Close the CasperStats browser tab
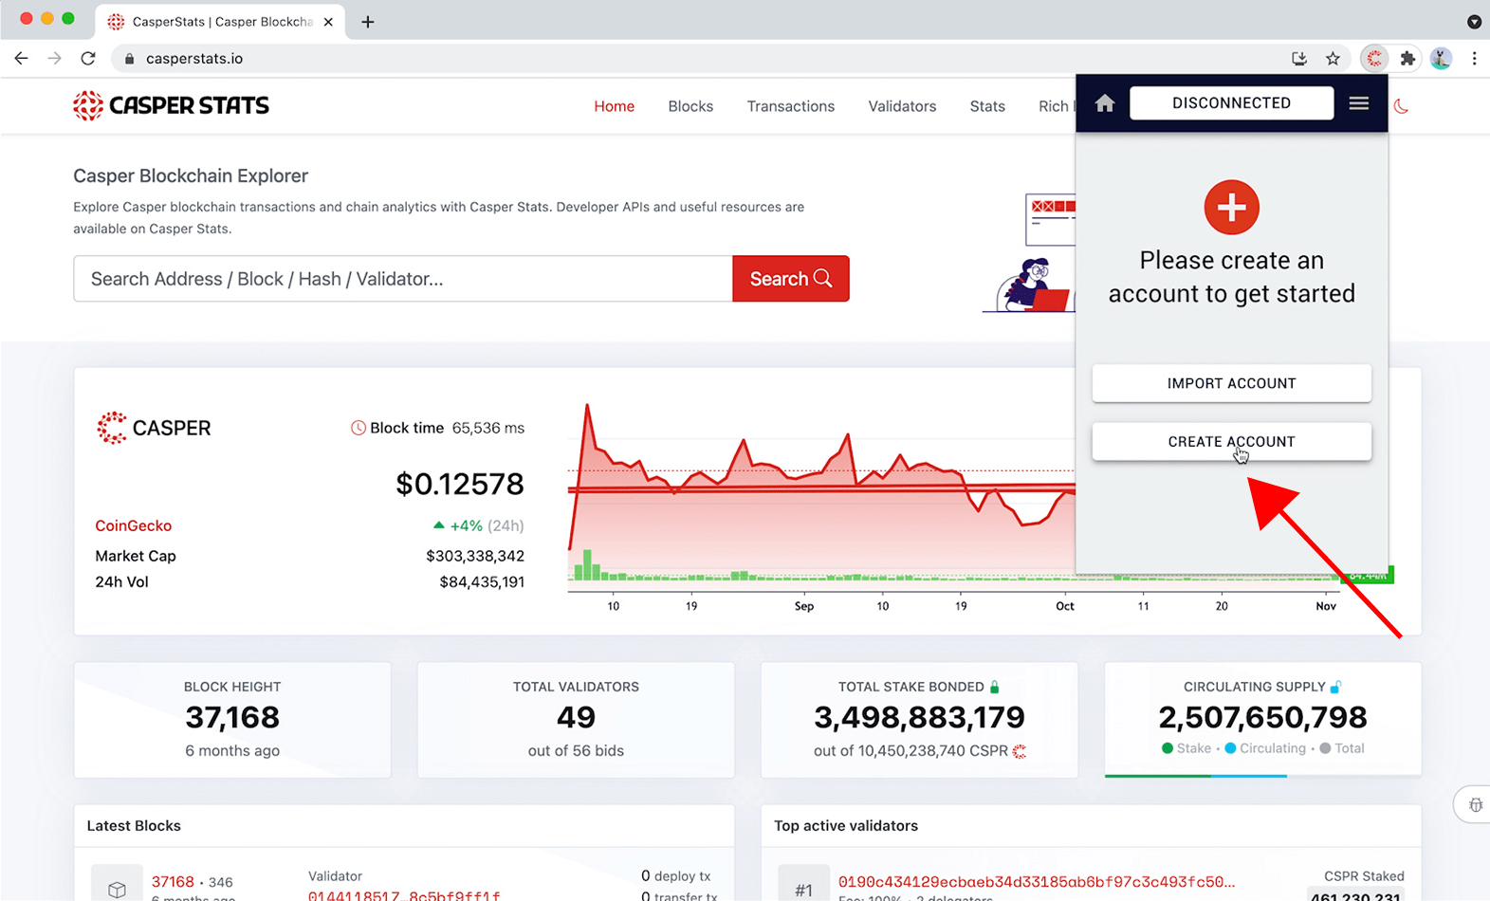This screenshot has width=1490, height=901. tap(328, 22)
